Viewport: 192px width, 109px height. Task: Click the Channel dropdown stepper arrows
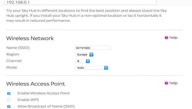click(x=88, y=61)
